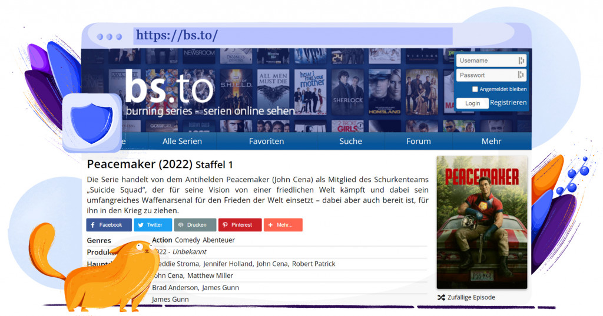The height and width of the screenshot is (316, 603).
Task: Open the Zufällige Episode link
Action: point(471,297)
